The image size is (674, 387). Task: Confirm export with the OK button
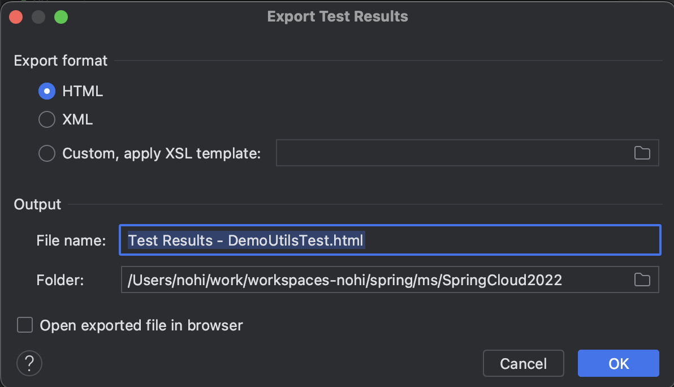pos(618,363)
